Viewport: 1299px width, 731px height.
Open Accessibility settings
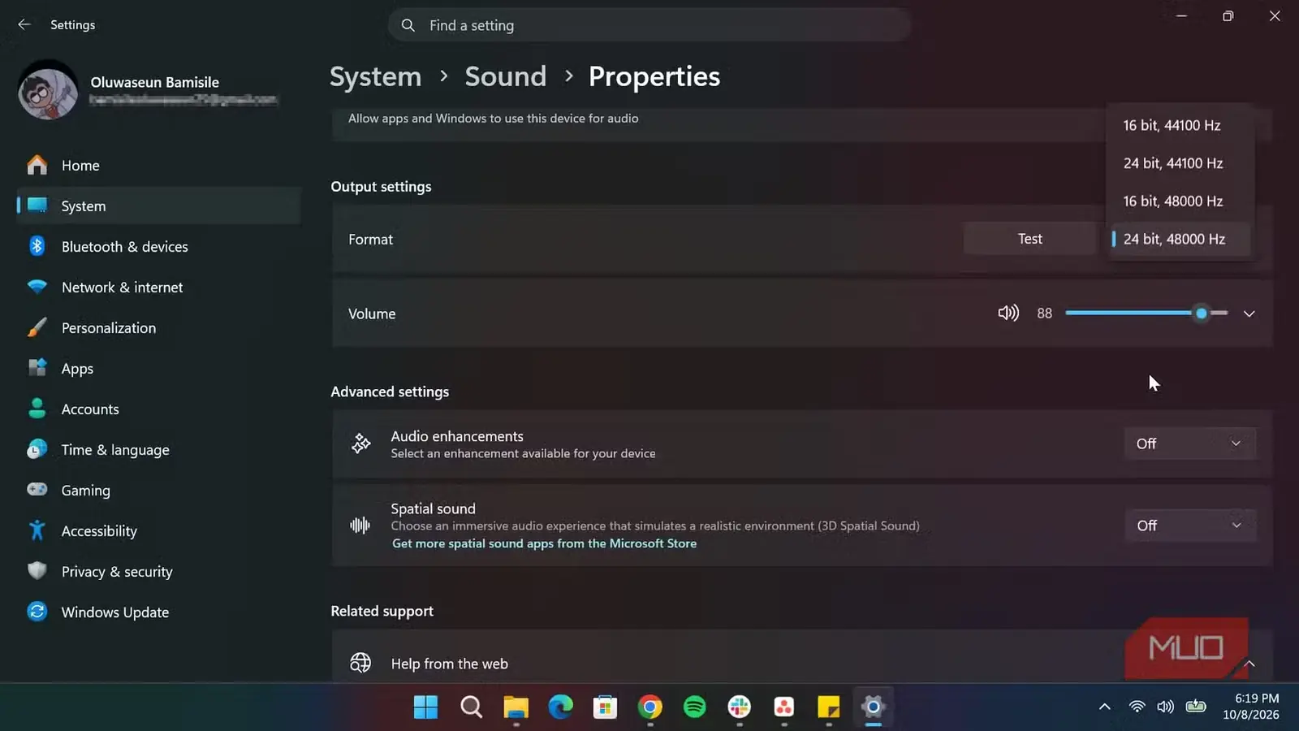159,531
